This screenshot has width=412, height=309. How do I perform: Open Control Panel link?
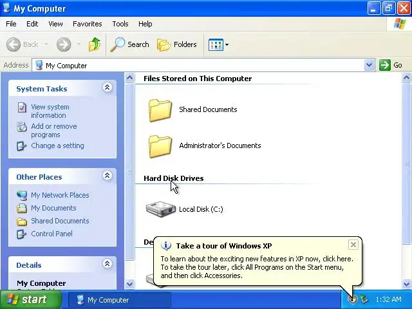click(x=51, y=234)
